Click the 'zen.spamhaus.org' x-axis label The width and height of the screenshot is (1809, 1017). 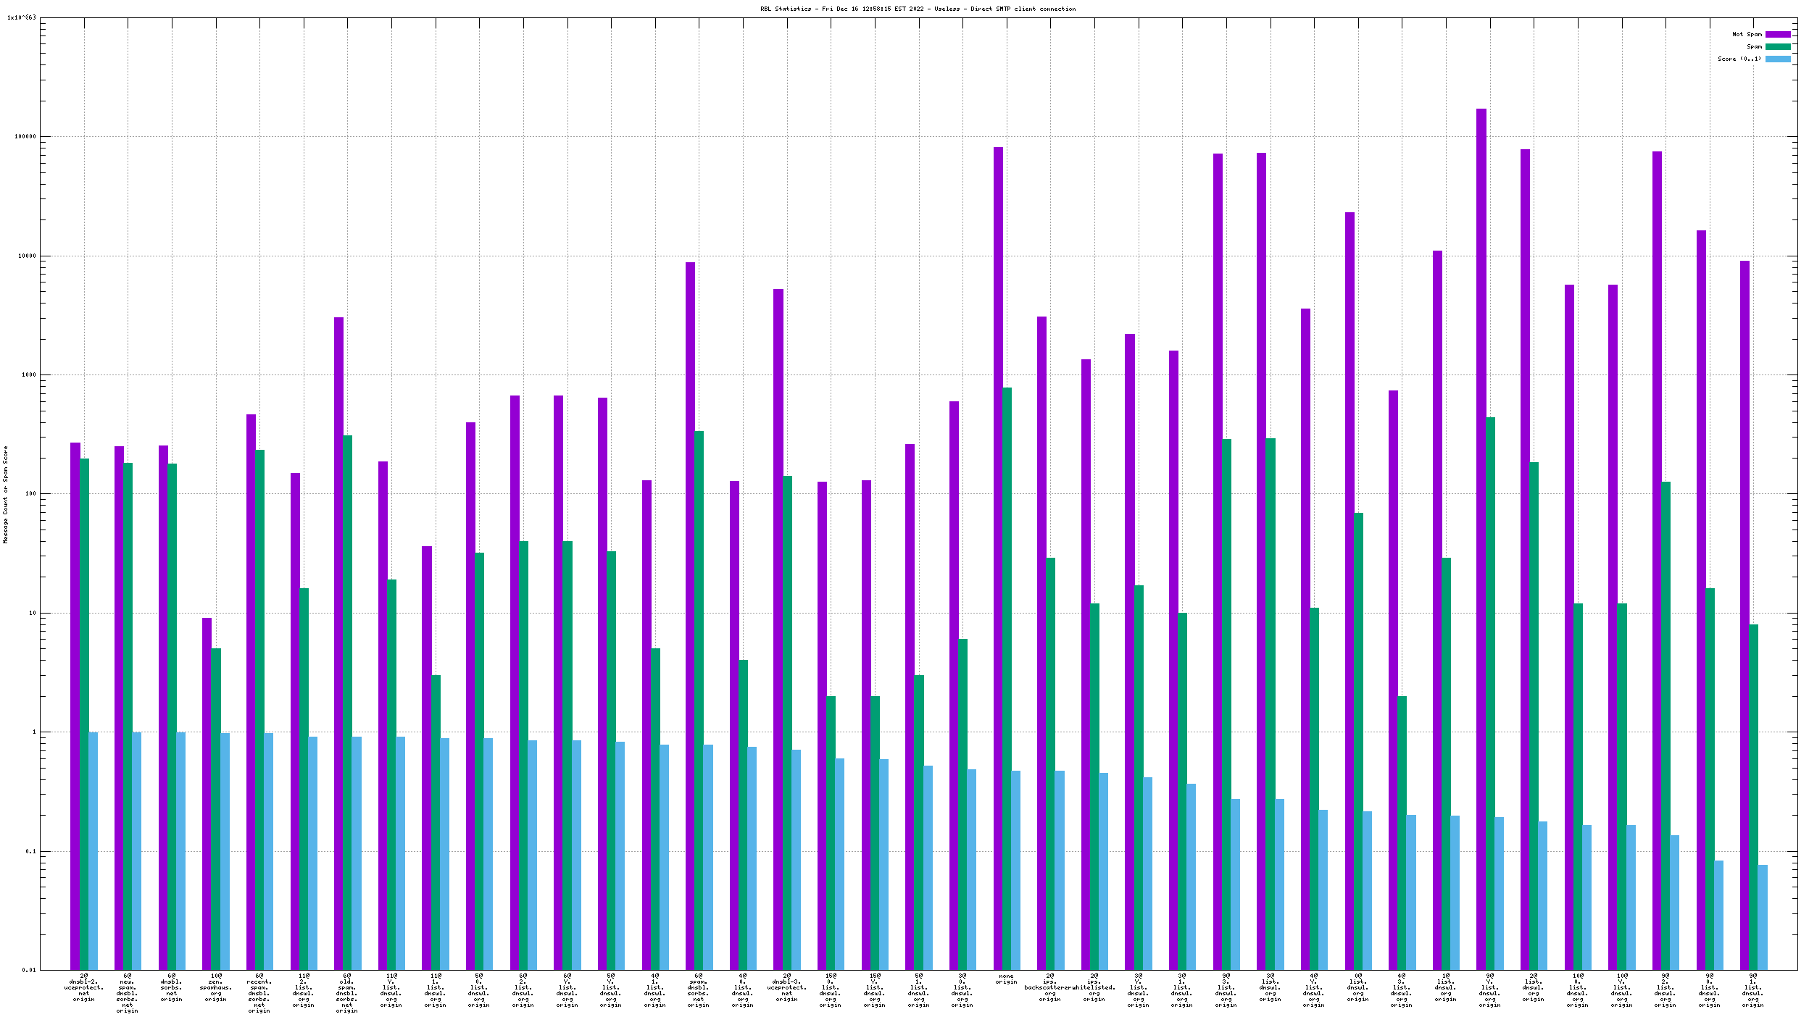pos(216,987)
